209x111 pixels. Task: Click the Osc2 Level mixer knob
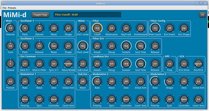pyautogui.click(x=83, y=46)
